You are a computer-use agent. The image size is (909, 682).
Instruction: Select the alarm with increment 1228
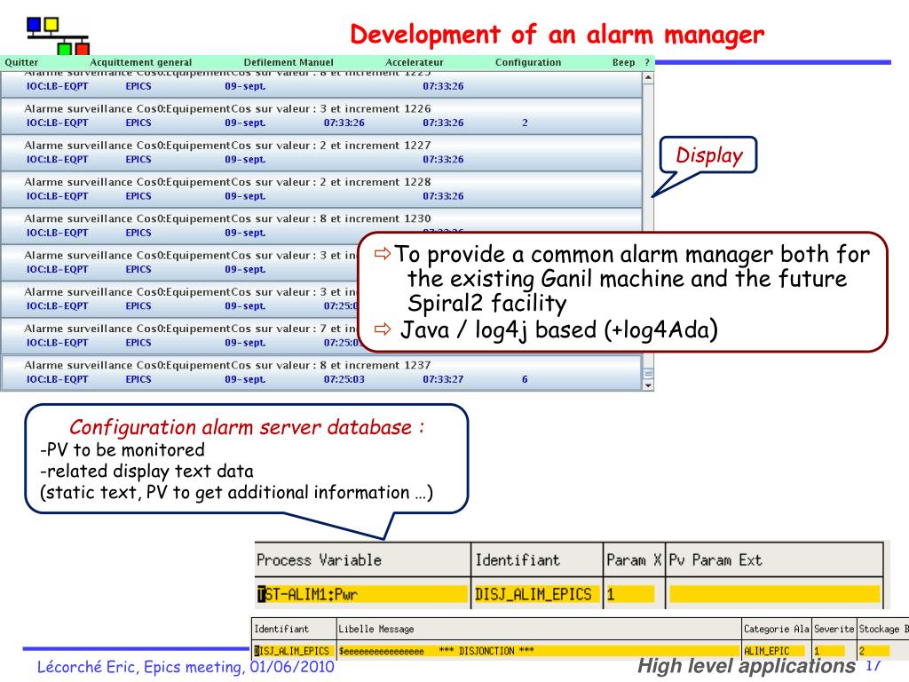coord(321,189)
